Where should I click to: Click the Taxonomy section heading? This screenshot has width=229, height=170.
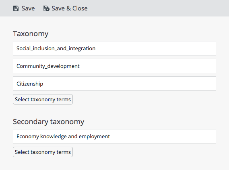tap(31, 34)
